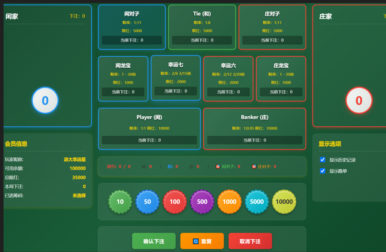386x252 pixels.
Task: Choose the red 100 chip
Action: 175,202
